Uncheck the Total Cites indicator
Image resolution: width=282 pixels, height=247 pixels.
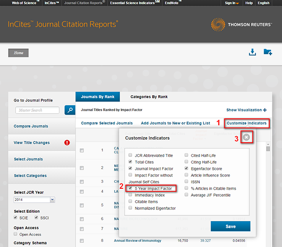(130, 162)
